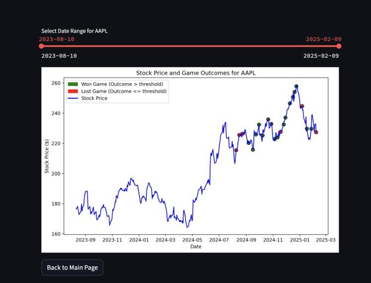Click the 180 y-axis tick label
371x283 pixels.
56,203
